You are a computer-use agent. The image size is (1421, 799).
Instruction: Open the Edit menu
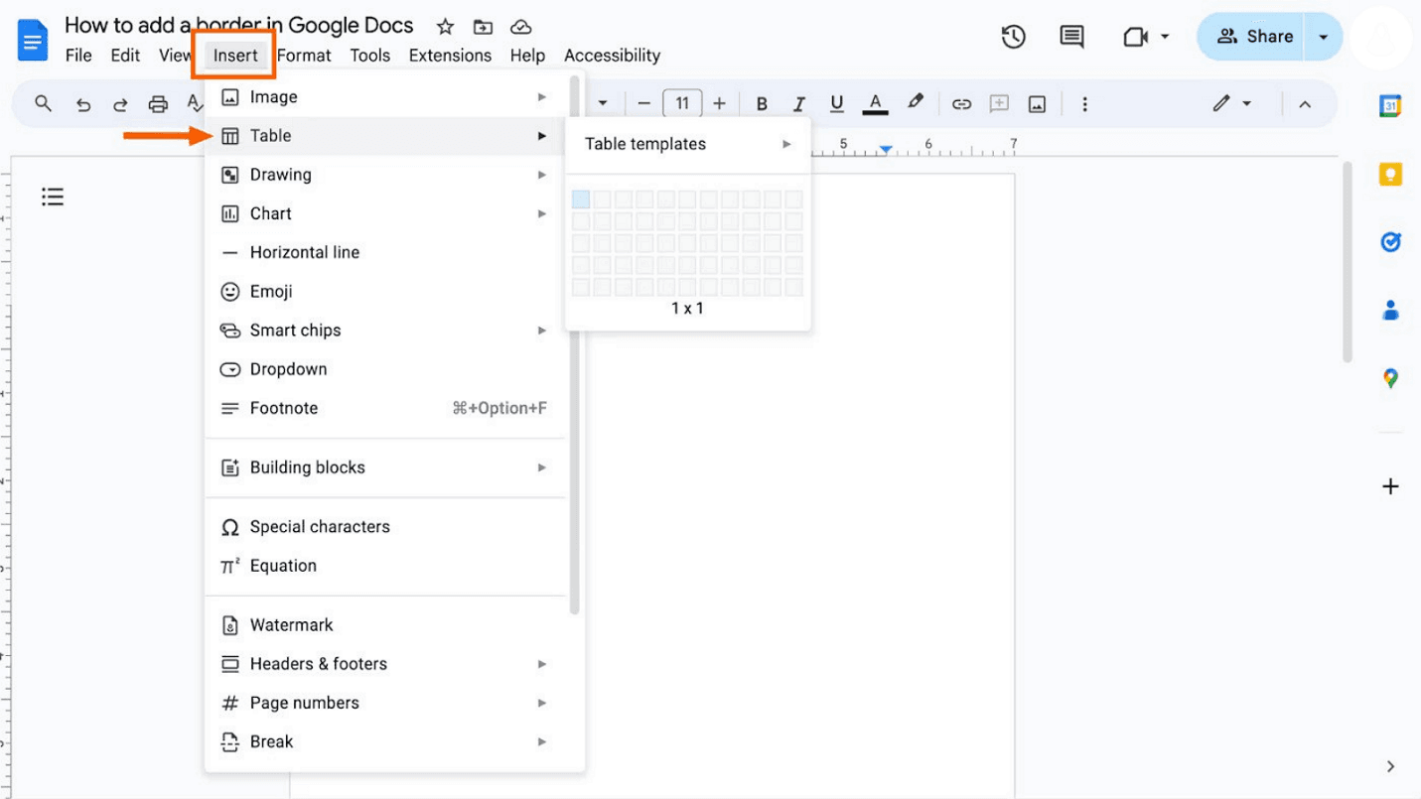(125, 56)
